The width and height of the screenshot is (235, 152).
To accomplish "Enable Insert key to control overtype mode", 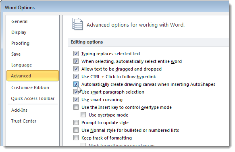I will pos(76,107).
